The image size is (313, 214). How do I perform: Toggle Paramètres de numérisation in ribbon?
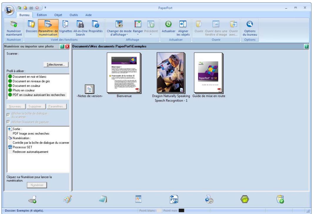(x=48, y=28)
